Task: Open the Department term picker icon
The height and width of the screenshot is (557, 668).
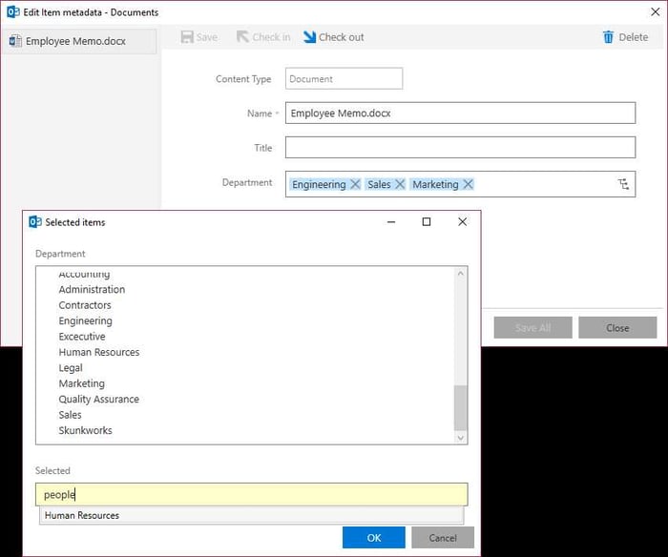Action: (623, 184)
